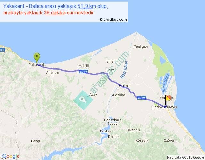Click the purple route line near Hariz
The width and height of the screenshot is (205, 160).
click(x=105, y=73)
